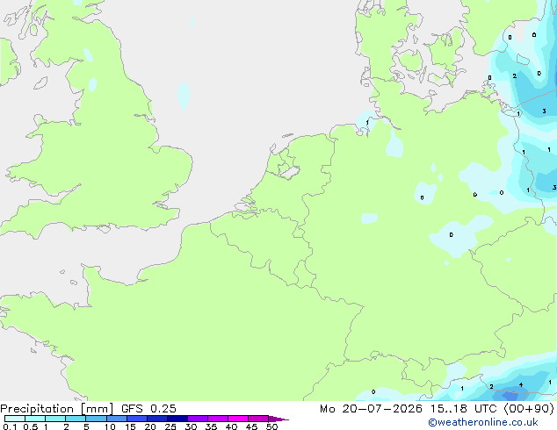
Task: Choose the 20–25 mm dark blue swatch
Action: (x=156, y=419)
